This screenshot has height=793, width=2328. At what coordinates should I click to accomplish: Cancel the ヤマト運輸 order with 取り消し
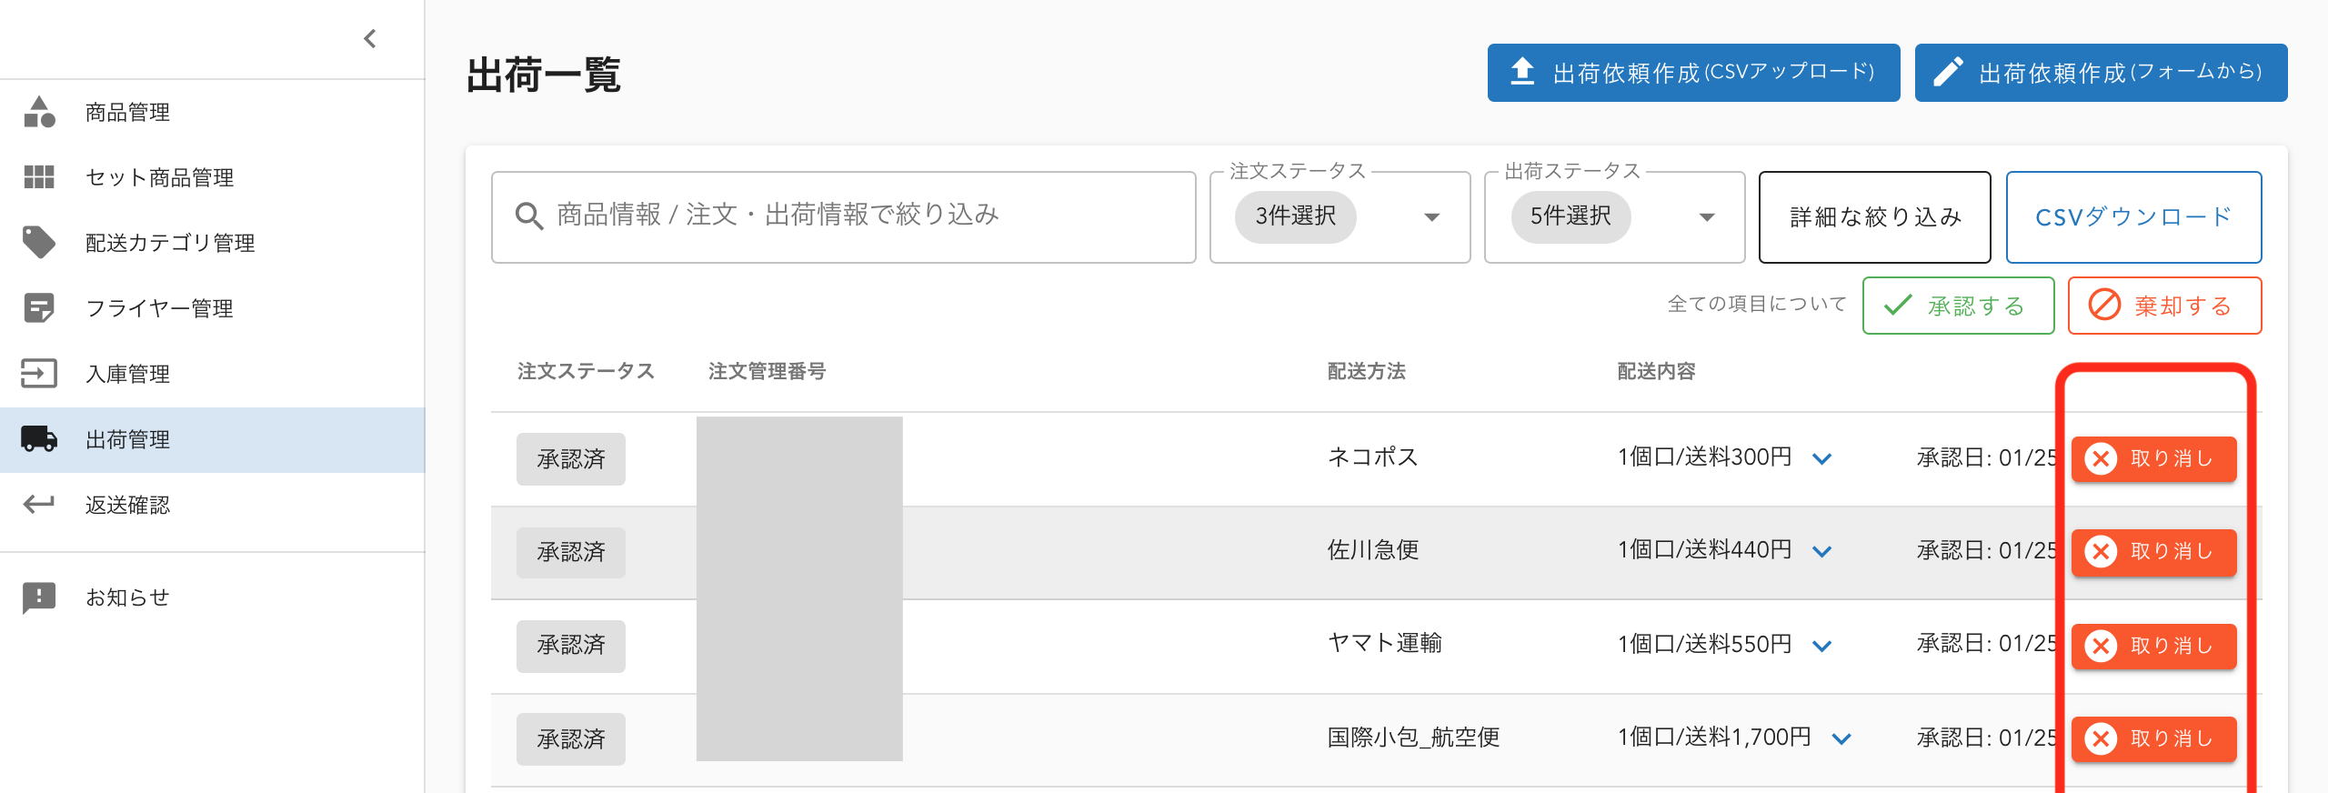(2153, 646)
